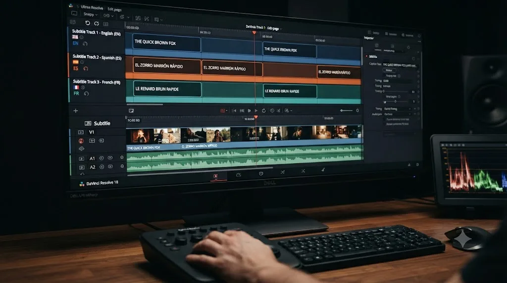This screenshot has width=507, height=283.
Task: Select the red highlighted page tab at bottom
Action: [x=216, y=176]
